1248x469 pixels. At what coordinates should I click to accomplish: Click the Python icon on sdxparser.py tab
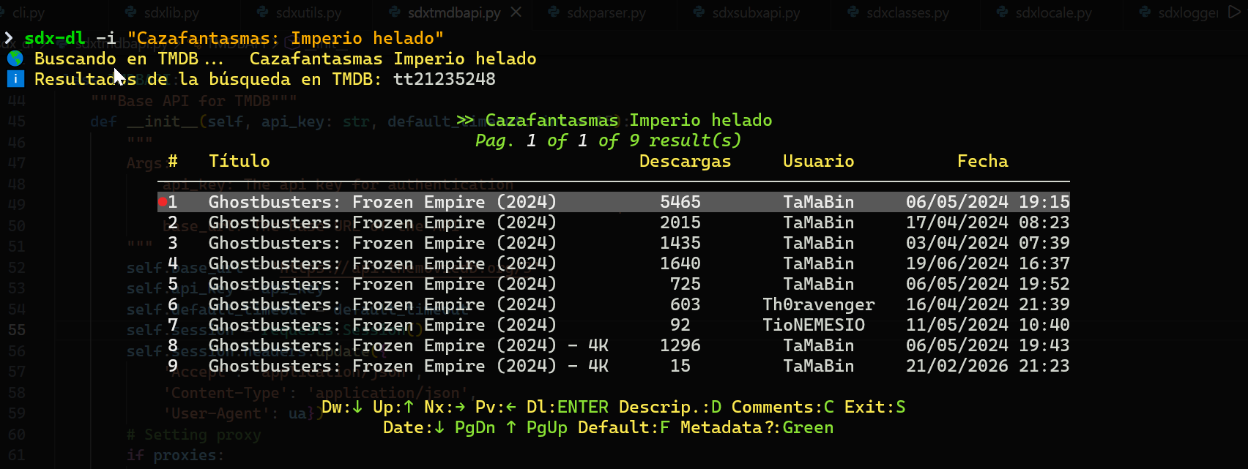coord(554,12)
